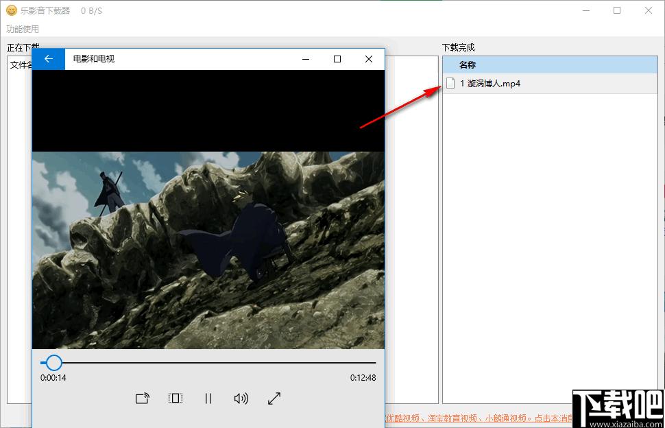Pause the playing video

208,399
